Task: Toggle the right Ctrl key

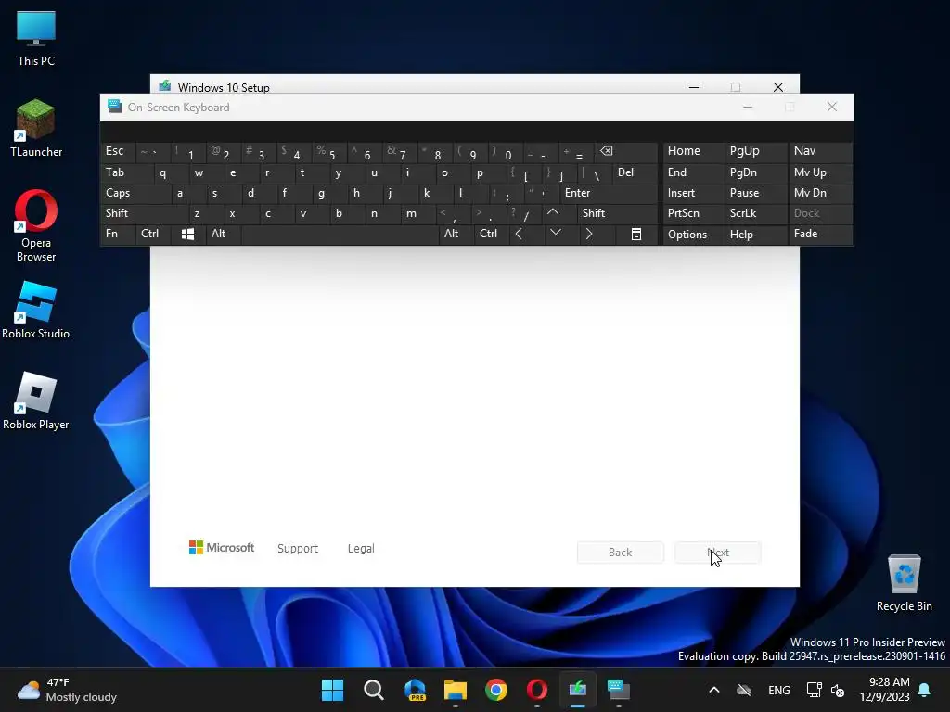Action: (x=492, y=234)
